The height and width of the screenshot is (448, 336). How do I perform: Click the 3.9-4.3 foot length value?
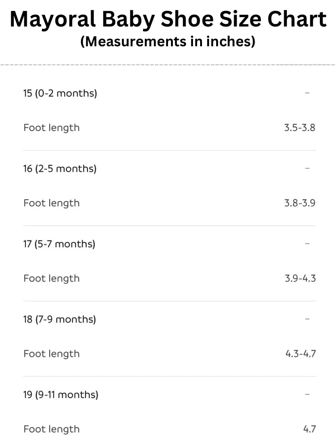coord(300,279)
